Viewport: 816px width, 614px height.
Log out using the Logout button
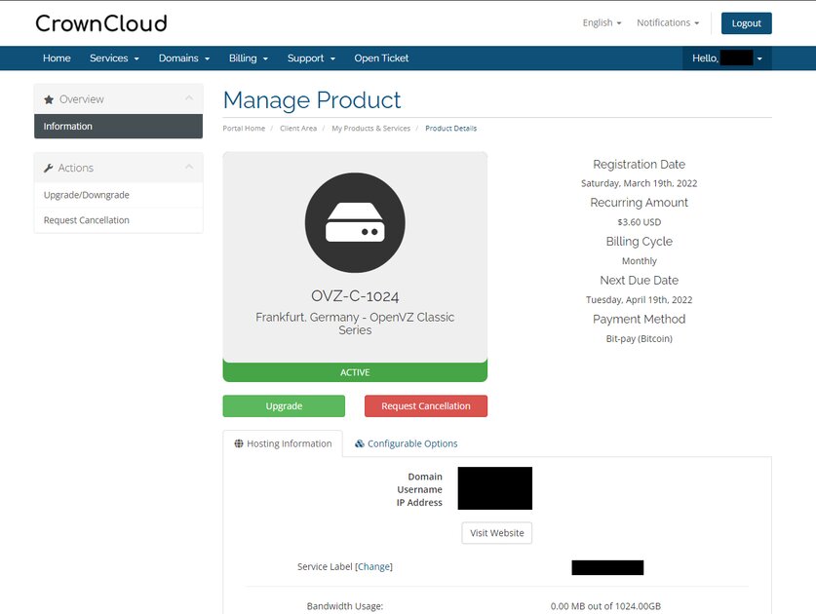click(746, 23)
